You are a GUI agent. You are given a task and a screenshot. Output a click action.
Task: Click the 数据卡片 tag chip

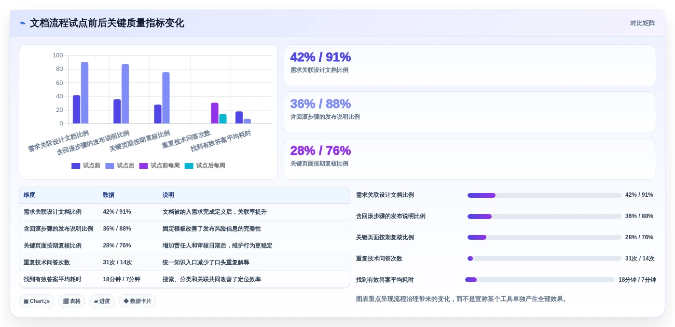click(138, 301)
